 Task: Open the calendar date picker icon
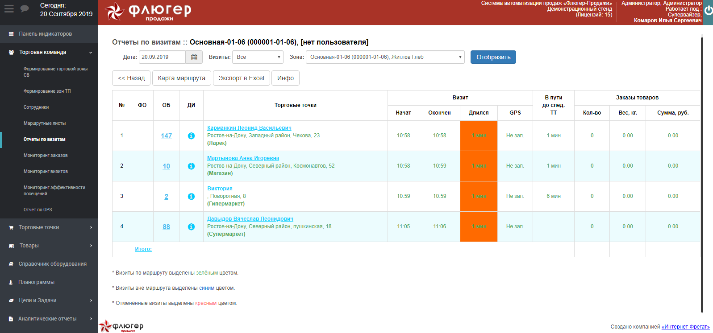coord(194,57)
